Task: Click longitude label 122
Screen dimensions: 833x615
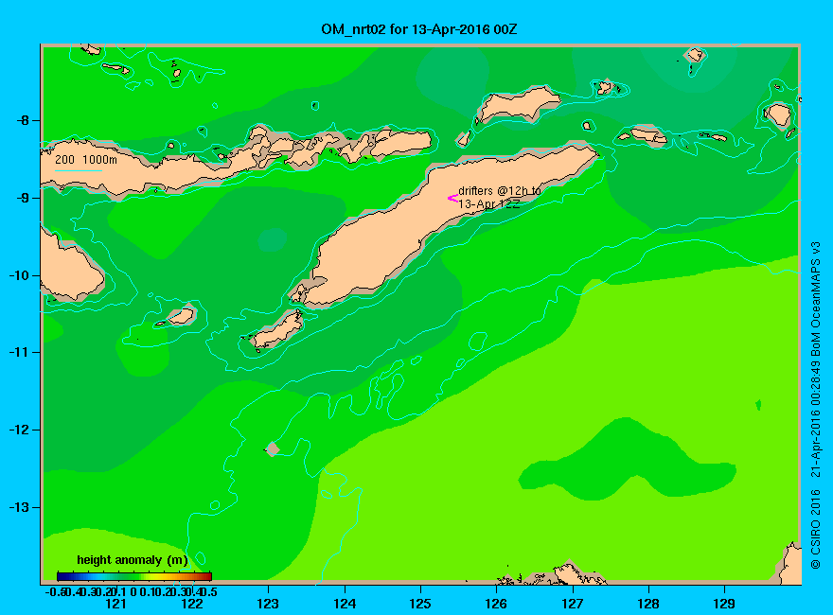Action: [192, 604]
